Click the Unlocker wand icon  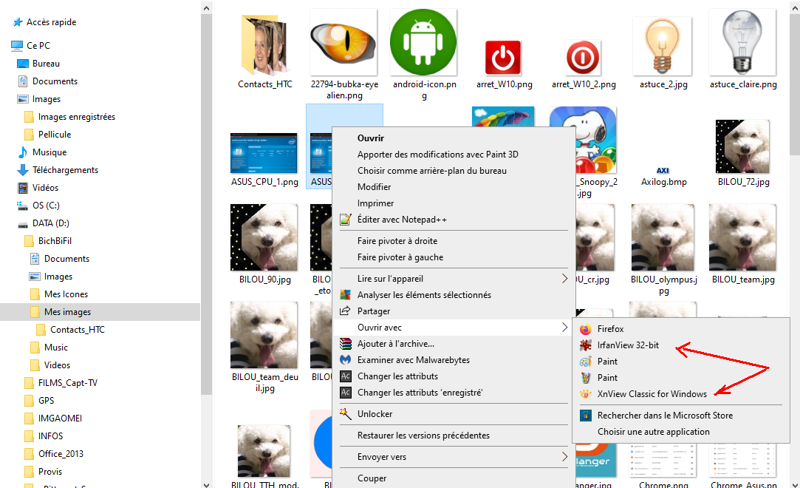(345, 414)
